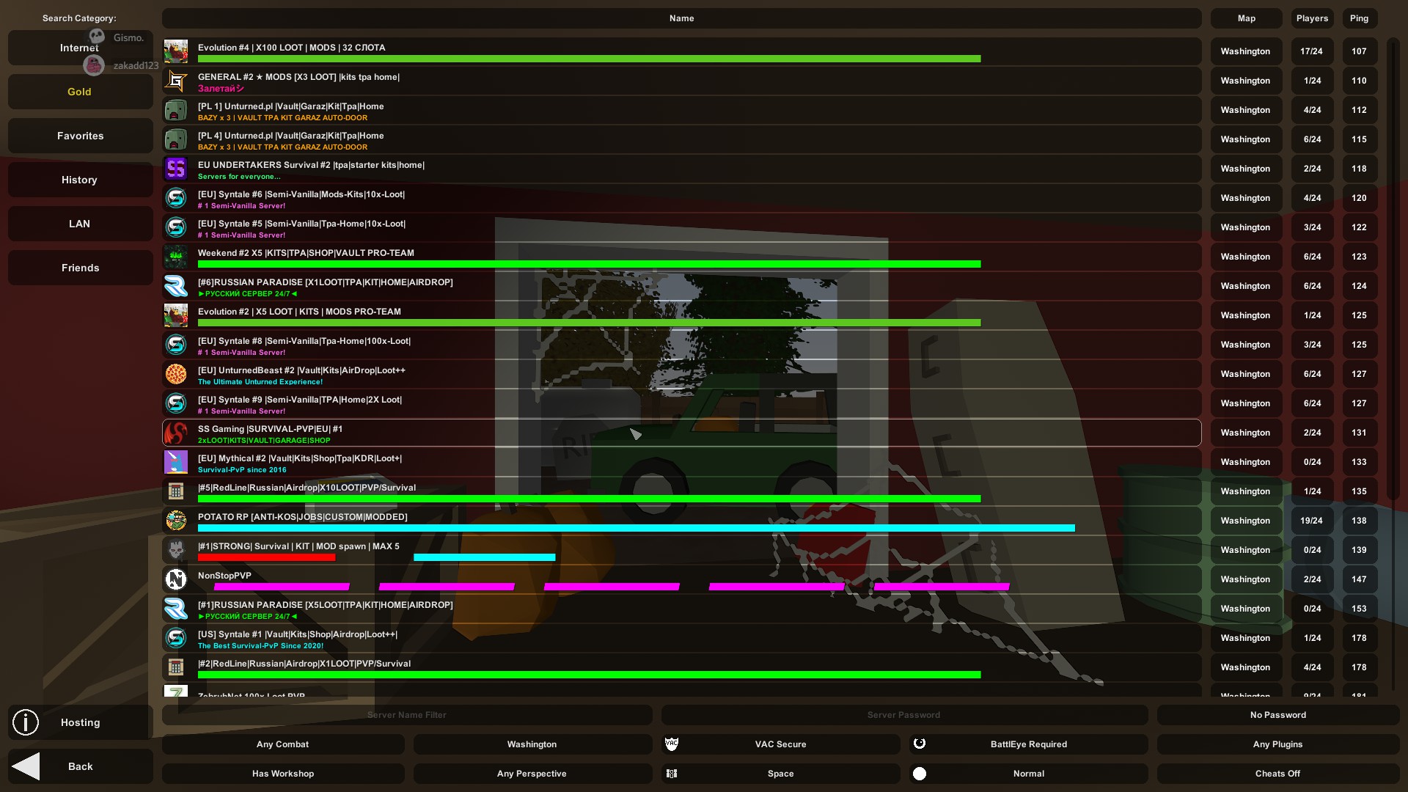1408x792 pixels.
Task: Click the Server Name Filter field
Action: (x=407, y=715)
